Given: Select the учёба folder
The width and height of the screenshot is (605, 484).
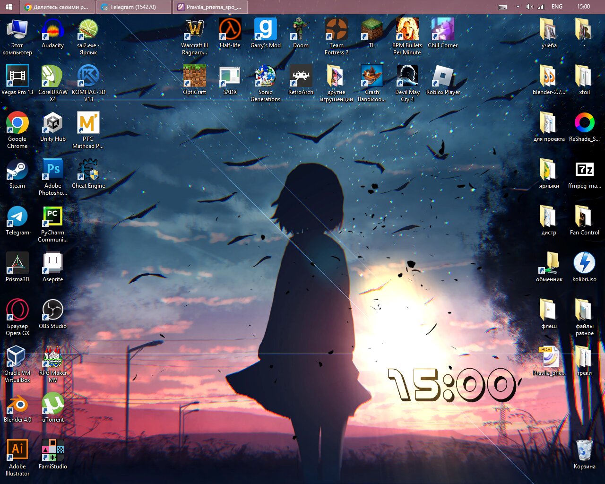Looking at the screenshot, I should click(549, 34).
